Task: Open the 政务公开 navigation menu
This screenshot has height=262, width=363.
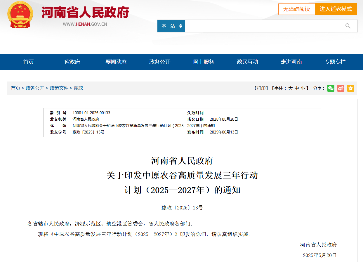Action: [160, 62]
